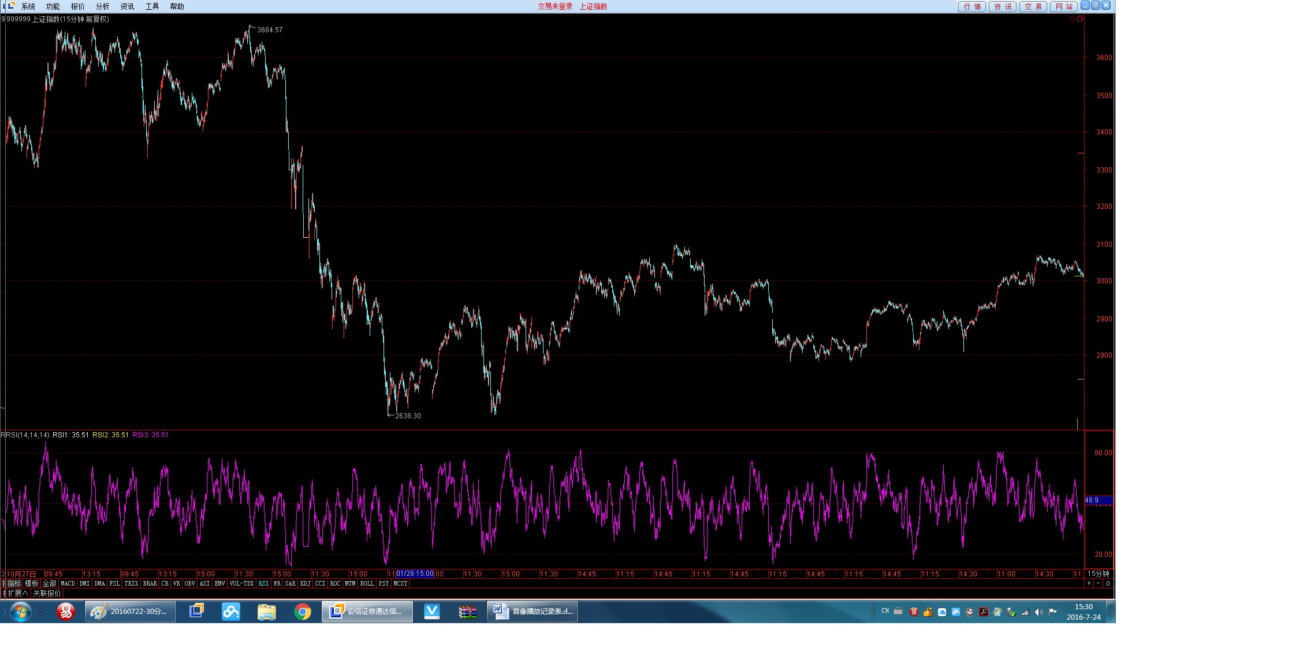Click the red diamond icon above chart
This screenshot has width=1303, height=656.
tap(1072, 19)
